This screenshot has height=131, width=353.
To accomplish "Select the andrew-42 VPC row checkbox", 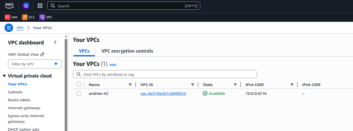I will [79, 93].
